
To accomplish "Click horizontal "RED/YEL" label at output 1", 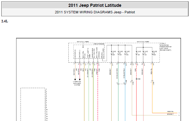I will pyautogui.click(x=170, y=112).
